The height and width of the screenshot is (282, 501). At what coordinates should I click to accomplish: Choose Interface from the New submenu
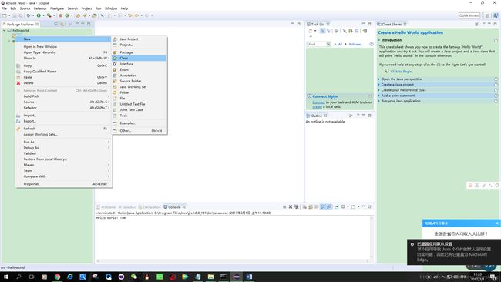point(140,64)
